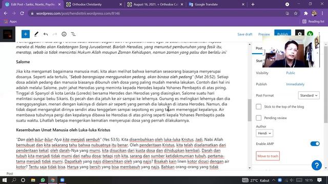Open the post details info icon

tap(64, 34)
